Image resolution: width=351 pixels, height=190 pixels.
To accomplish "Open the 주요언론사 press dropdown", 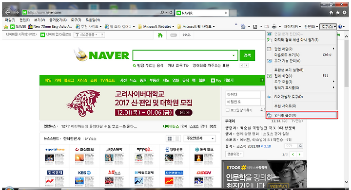I will tap(200, 138).
